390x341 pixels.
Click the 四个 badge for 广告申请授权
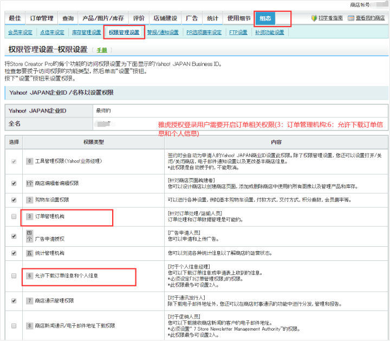click(29, 236)
